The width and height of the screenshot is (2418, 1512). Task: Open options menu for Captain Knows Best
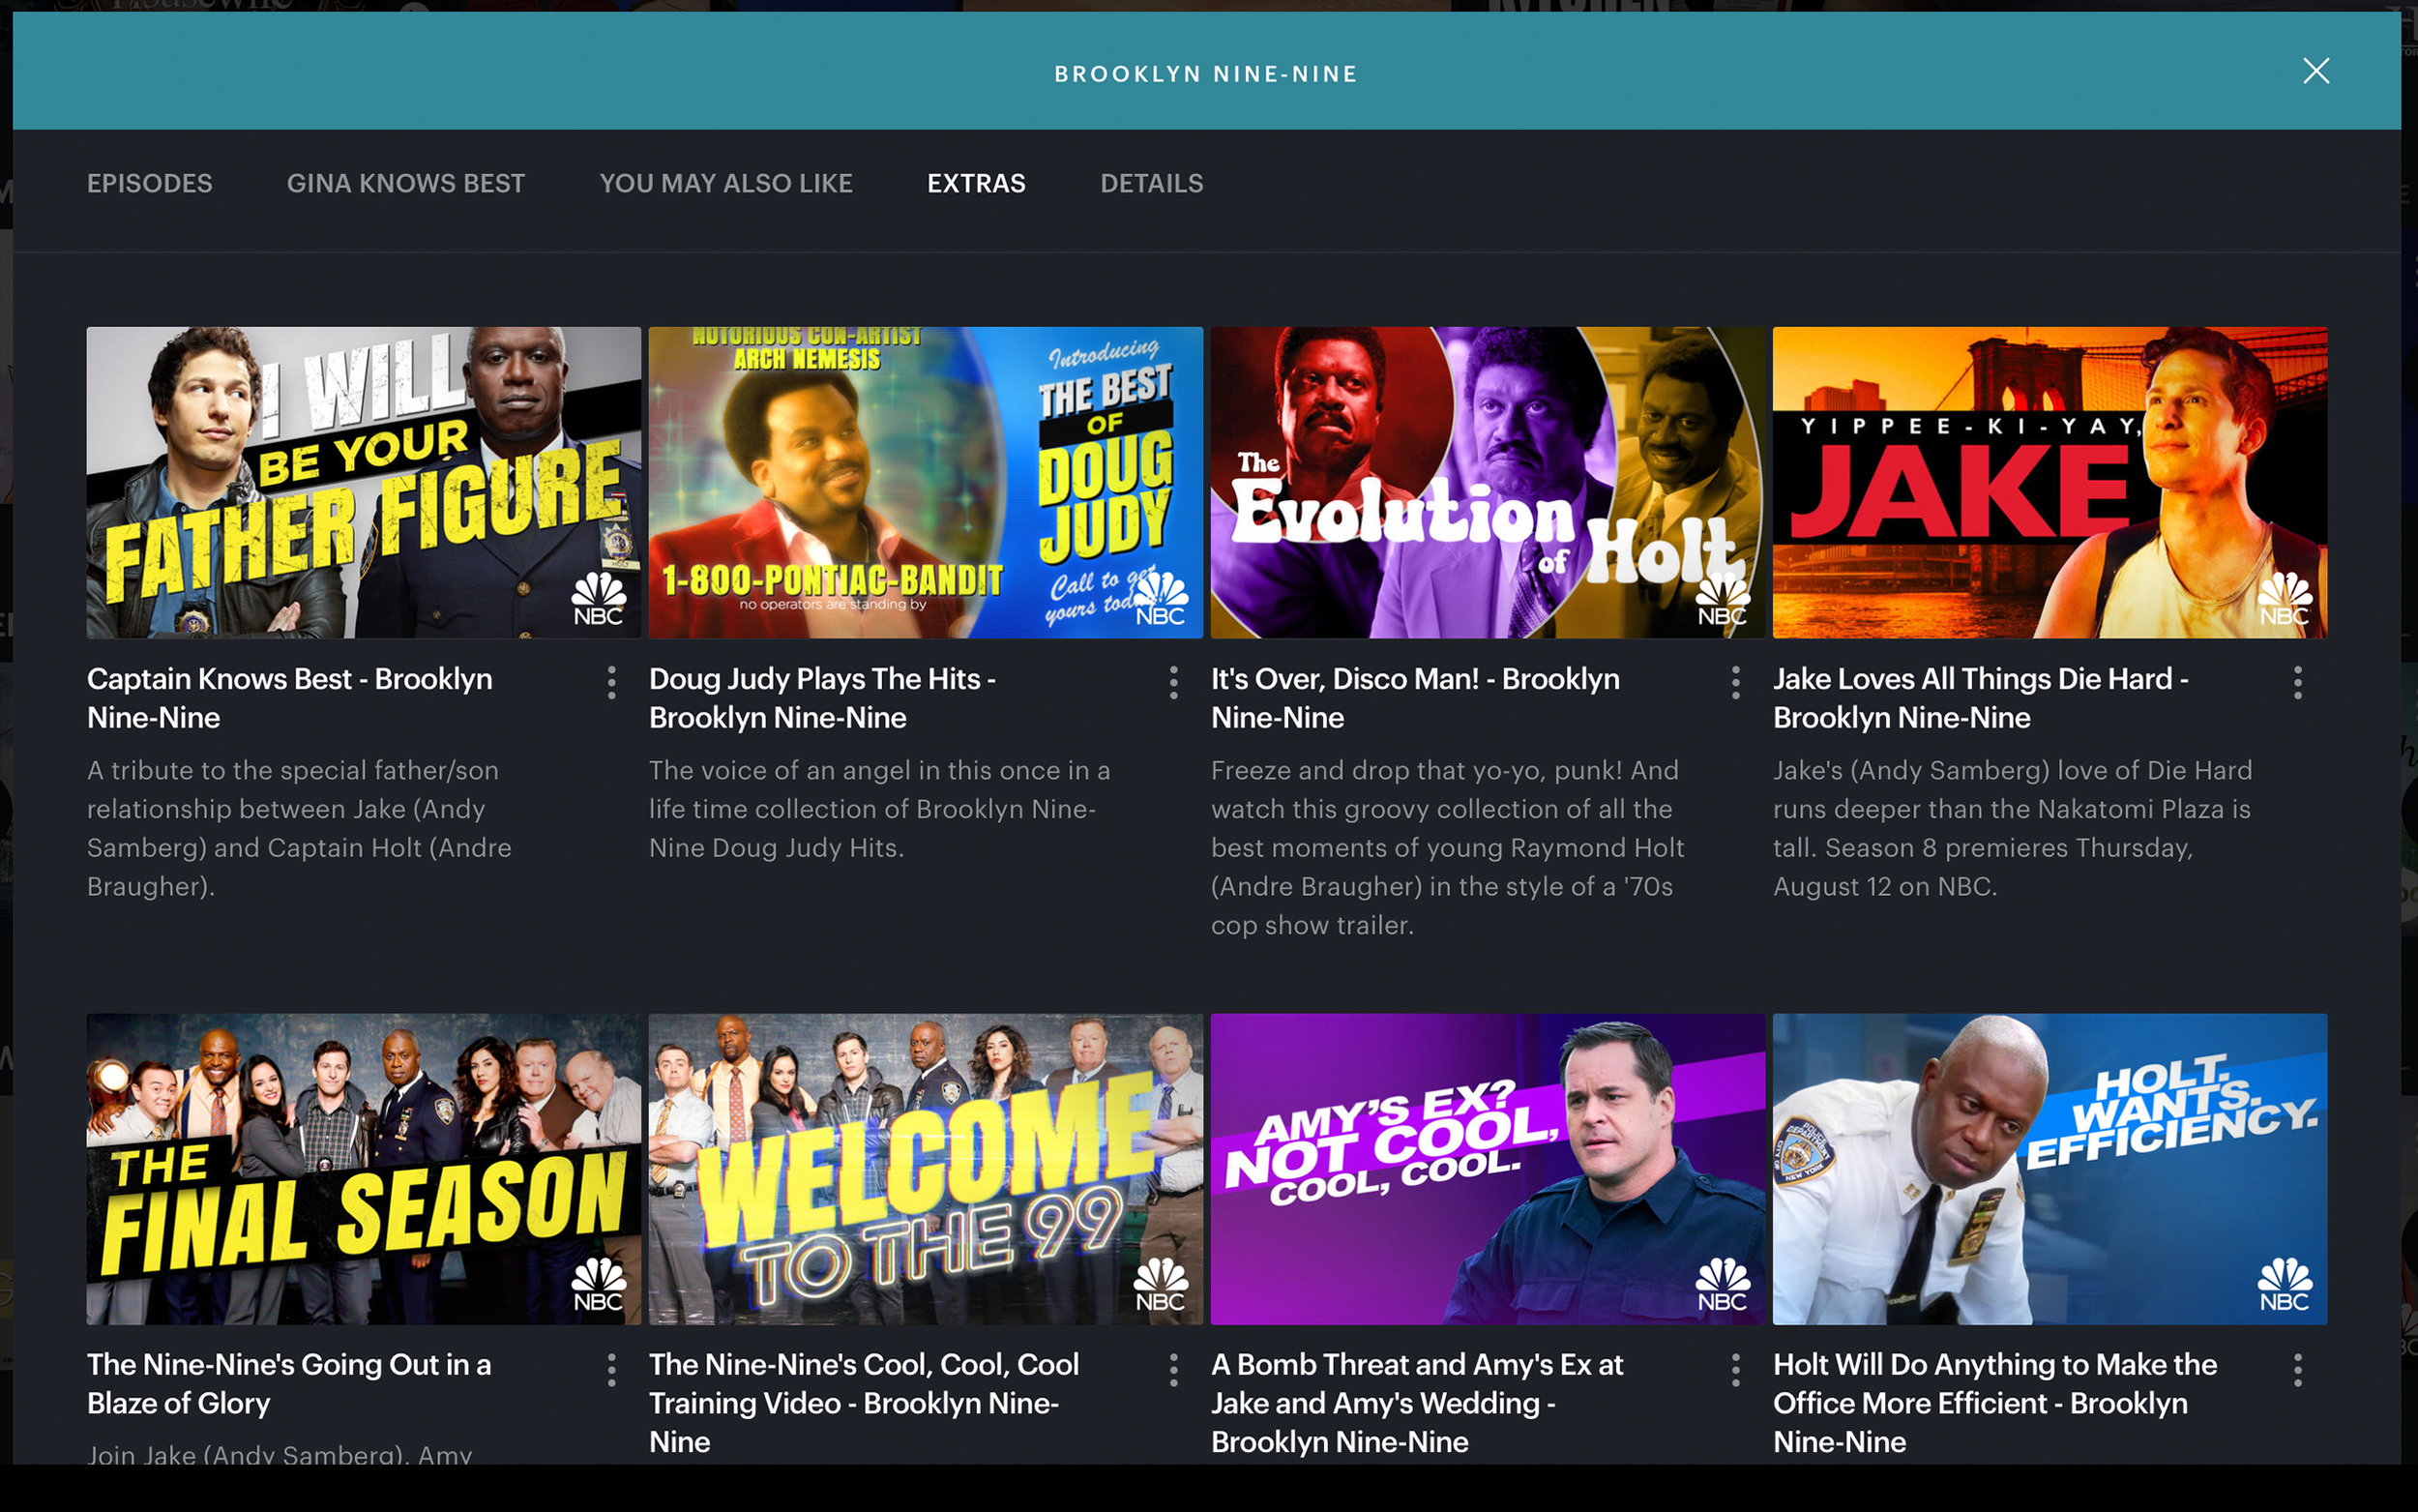[611, 683]
